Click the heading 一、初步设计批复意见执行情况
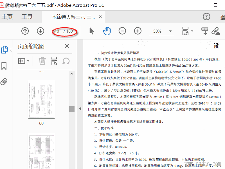 (117, 53)
